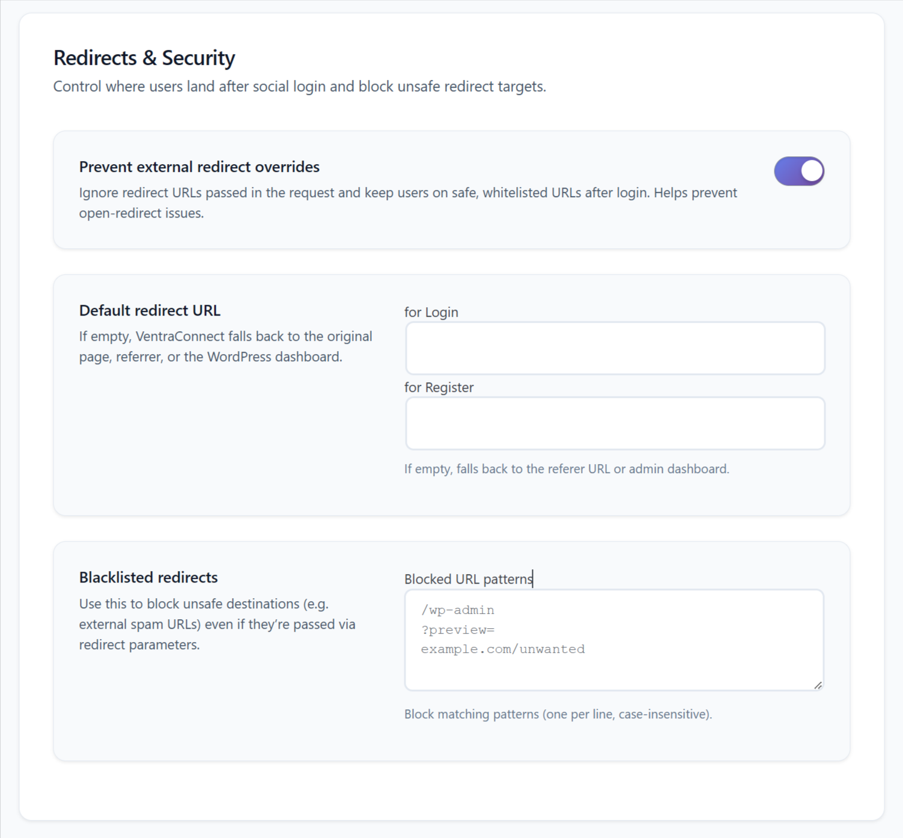The height and width of the screenshot is (838, 903).
Task: Click the textarea resize handle corner
Action: (x=818, y=685)
